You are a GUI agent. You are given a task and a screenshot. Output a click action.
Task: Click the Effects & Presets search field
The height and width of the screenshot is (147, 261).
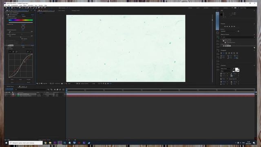click(237, 37)
